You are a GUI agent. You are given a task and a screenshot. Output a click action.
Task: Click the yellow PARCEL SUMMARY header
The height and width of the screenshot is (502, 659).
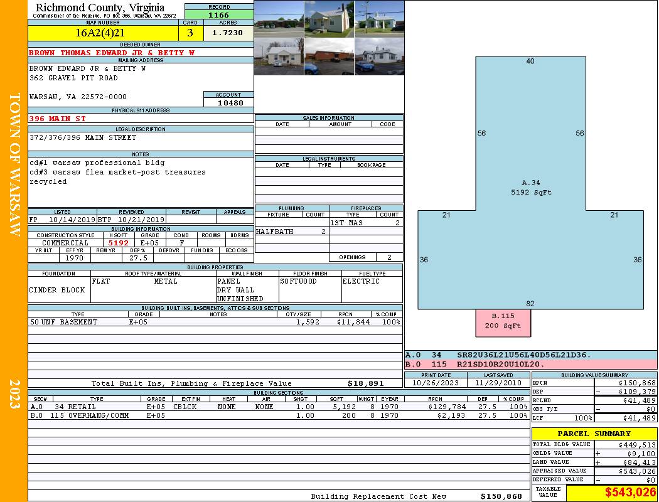(594, 434)
